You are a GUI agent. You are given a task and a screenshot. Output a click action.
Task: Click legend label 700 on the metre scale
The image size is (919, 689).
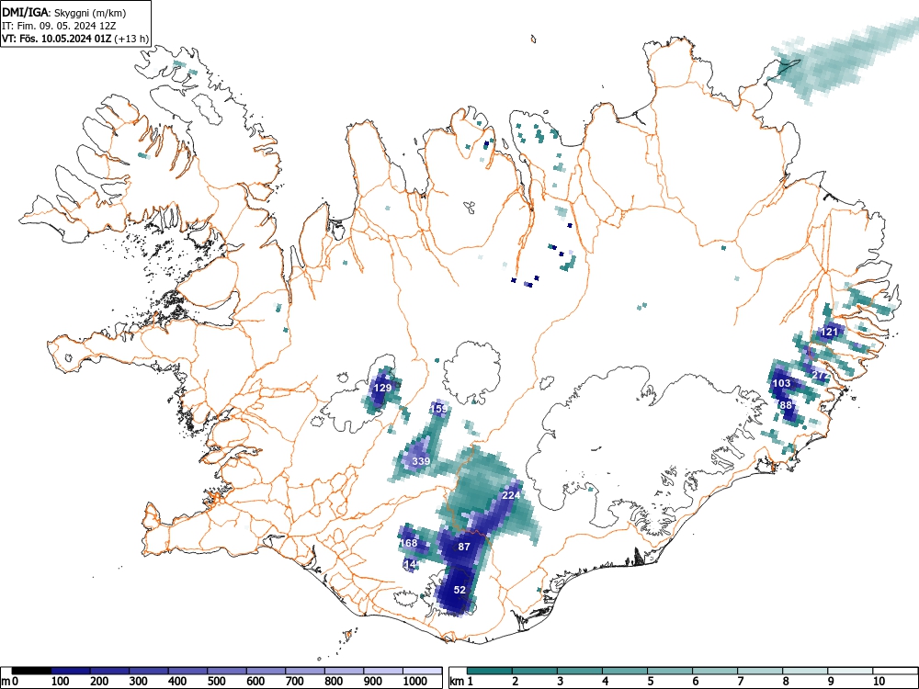pyautogui.click(x=295, y=682)
